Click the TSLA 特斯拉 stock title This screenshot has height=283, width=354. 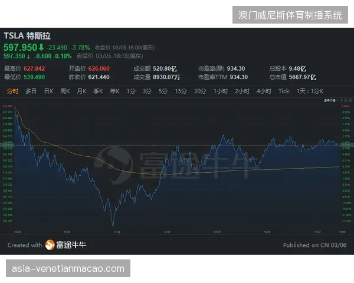(27, 36)
